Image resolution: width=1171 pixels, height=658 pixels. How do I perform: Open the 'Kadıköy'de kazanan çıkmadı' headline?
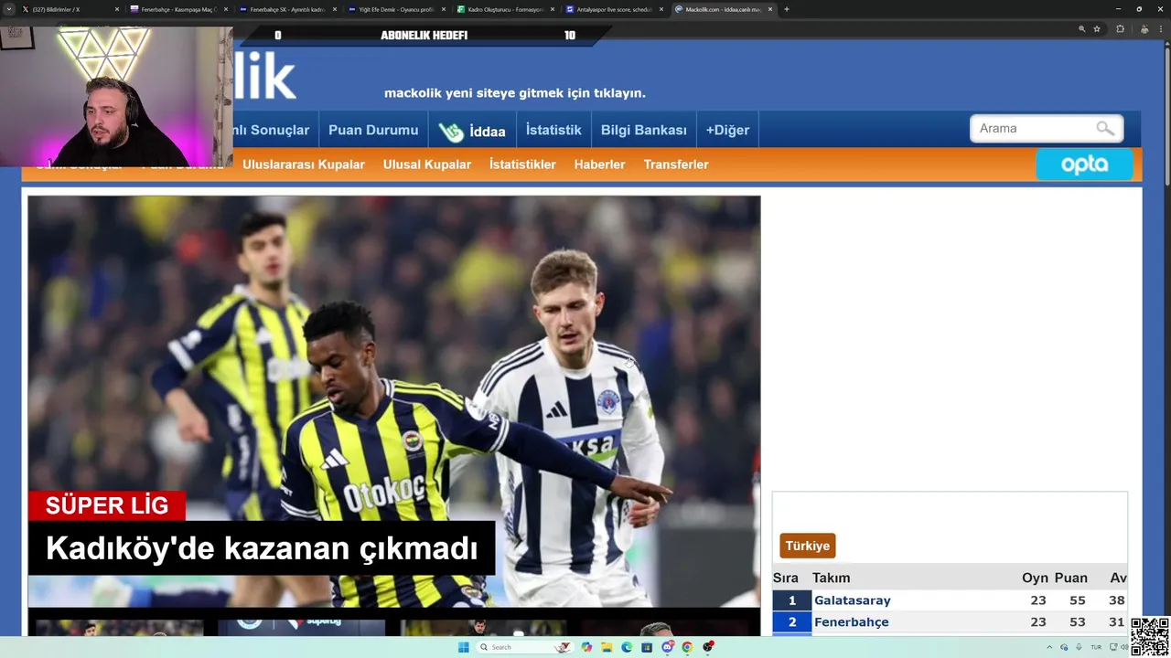(262, 548)
